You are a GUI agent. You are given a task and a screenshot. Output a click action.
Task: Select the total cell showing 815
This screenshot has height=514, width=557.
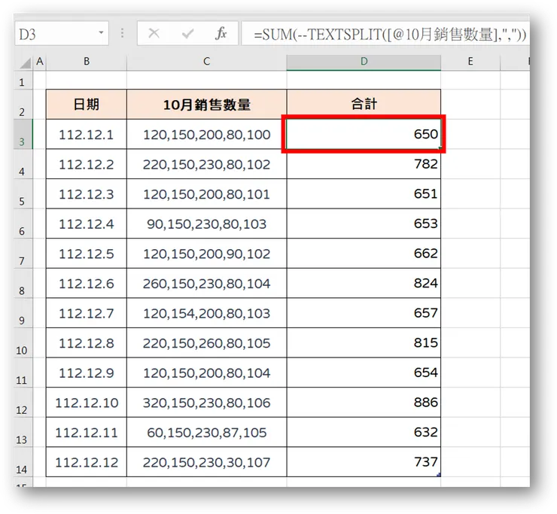point(364,343)
